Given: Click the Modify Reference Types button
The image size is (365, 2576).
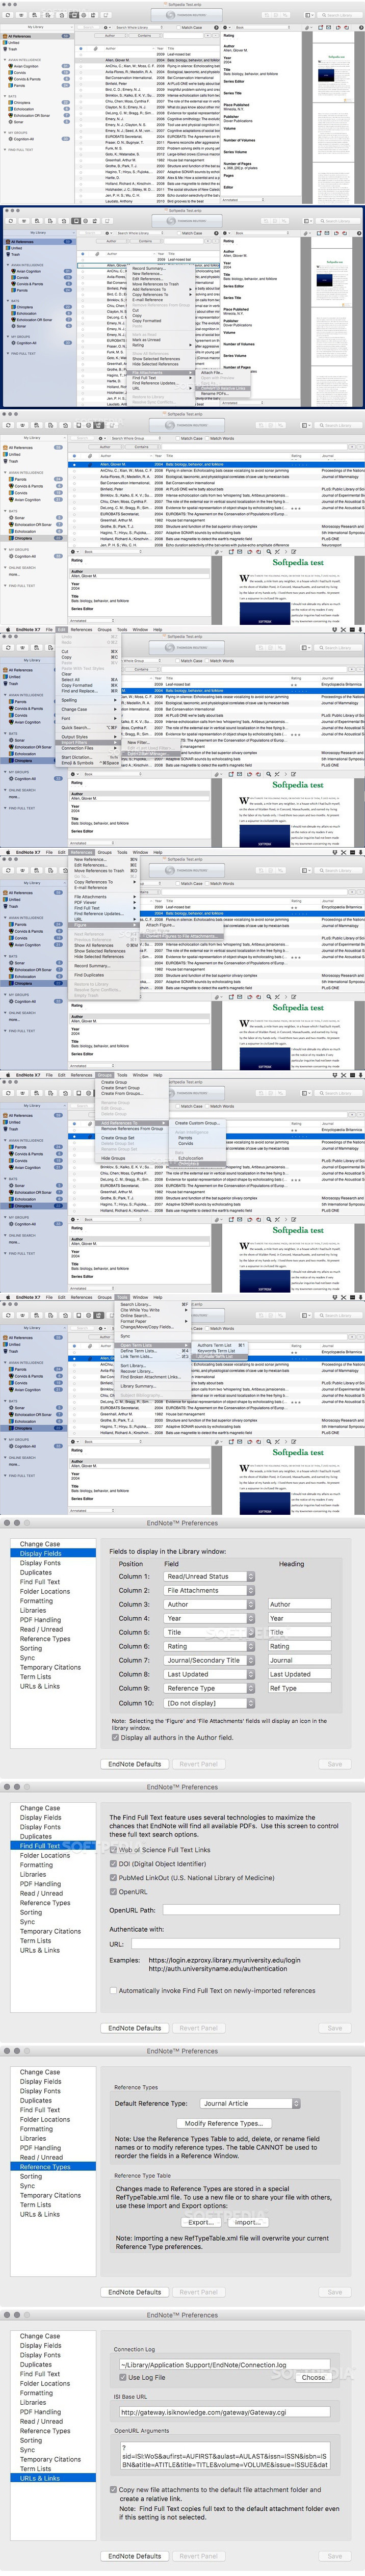Looking at the screenshot, I should pos(223,2123).
